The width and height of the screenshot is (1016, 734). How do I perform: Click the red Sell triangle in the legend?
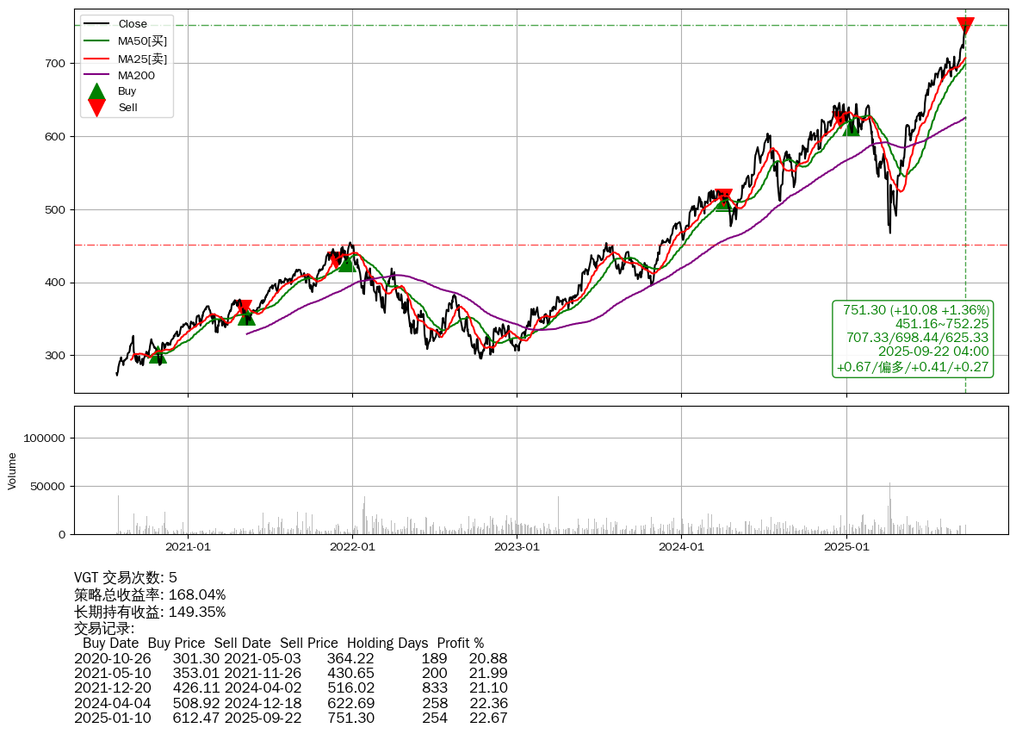click(x=97, y=108)
